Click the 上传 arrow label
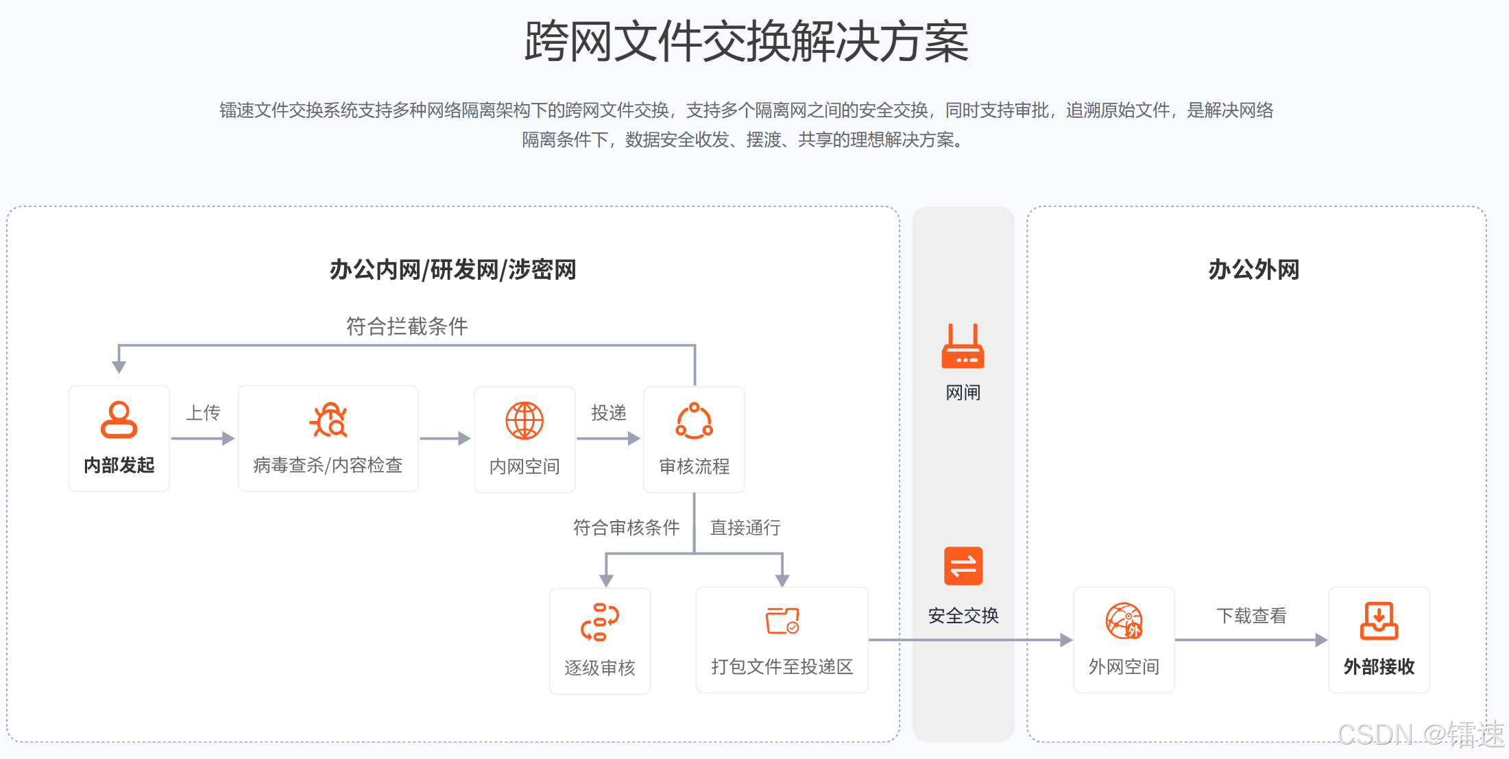This screenshot has width=1509, height=759. (x=204, y=413)
